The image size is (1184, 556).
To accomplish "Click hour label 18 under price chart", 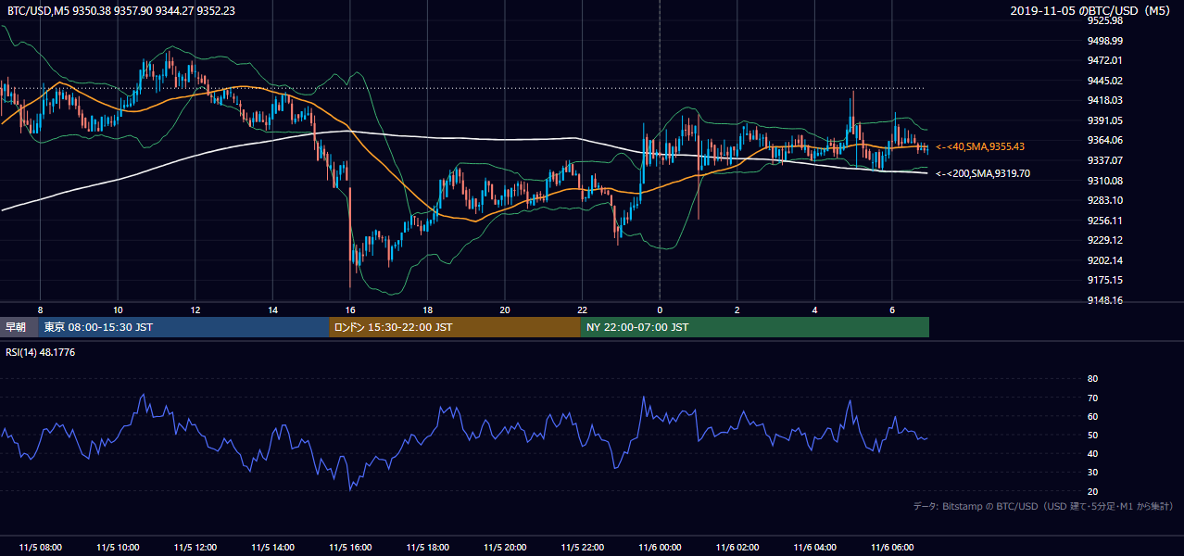I will [427, 310].
